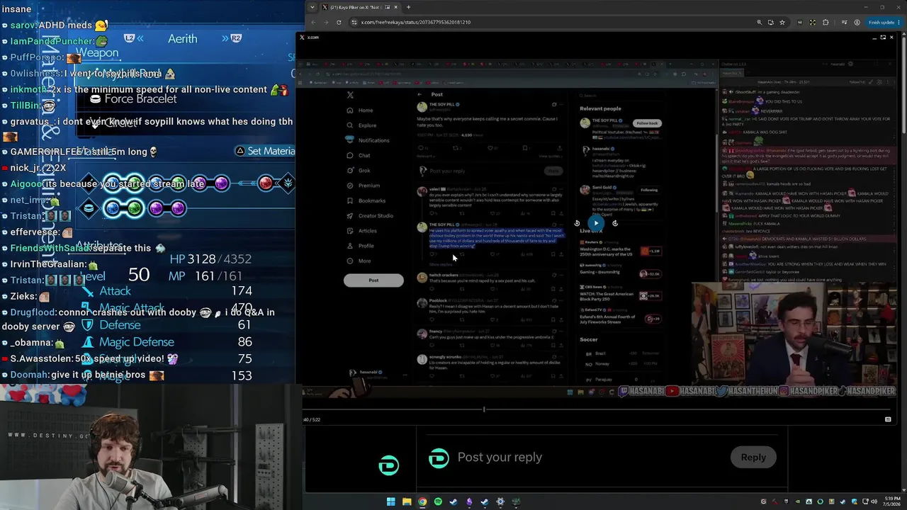Play the video with the center play button
This screenshot has height=510, width=907.
(596, 222)
